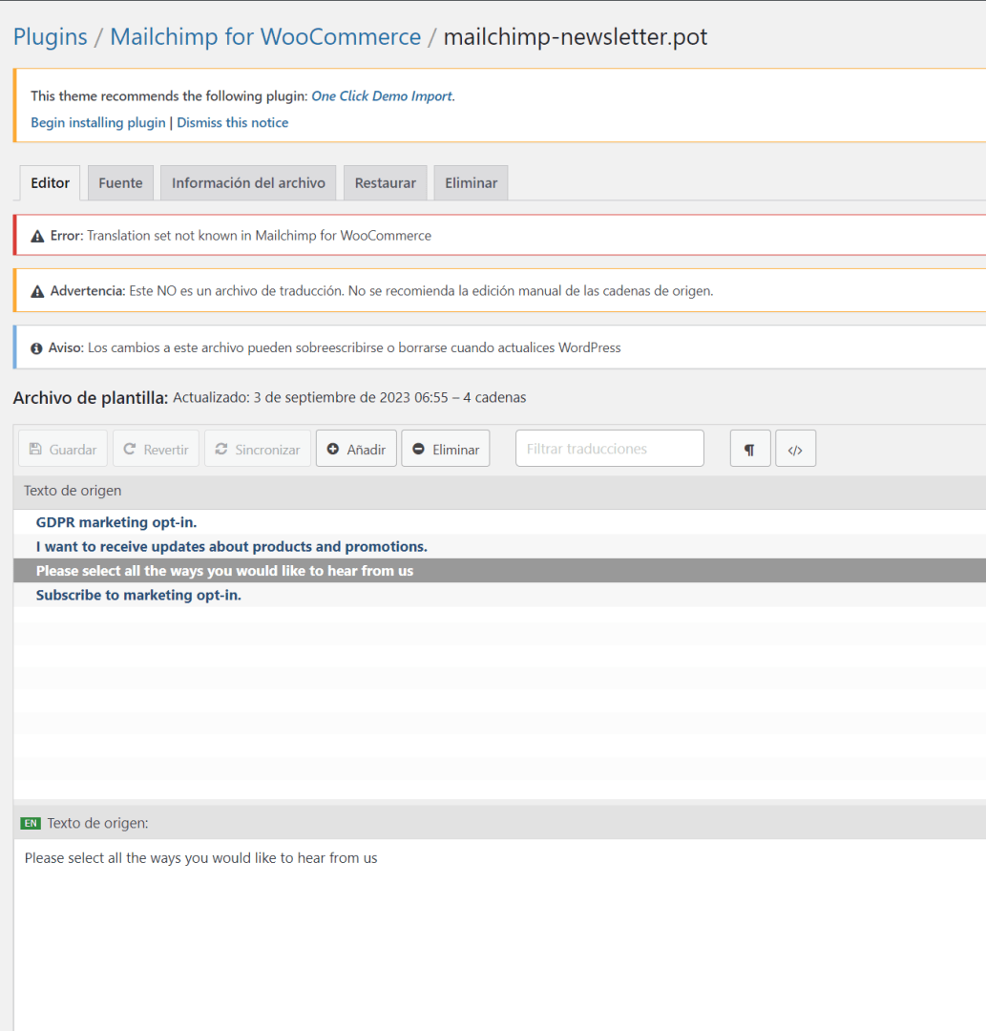
Task: Switch to the Editor tab
Action: point(50,182)
